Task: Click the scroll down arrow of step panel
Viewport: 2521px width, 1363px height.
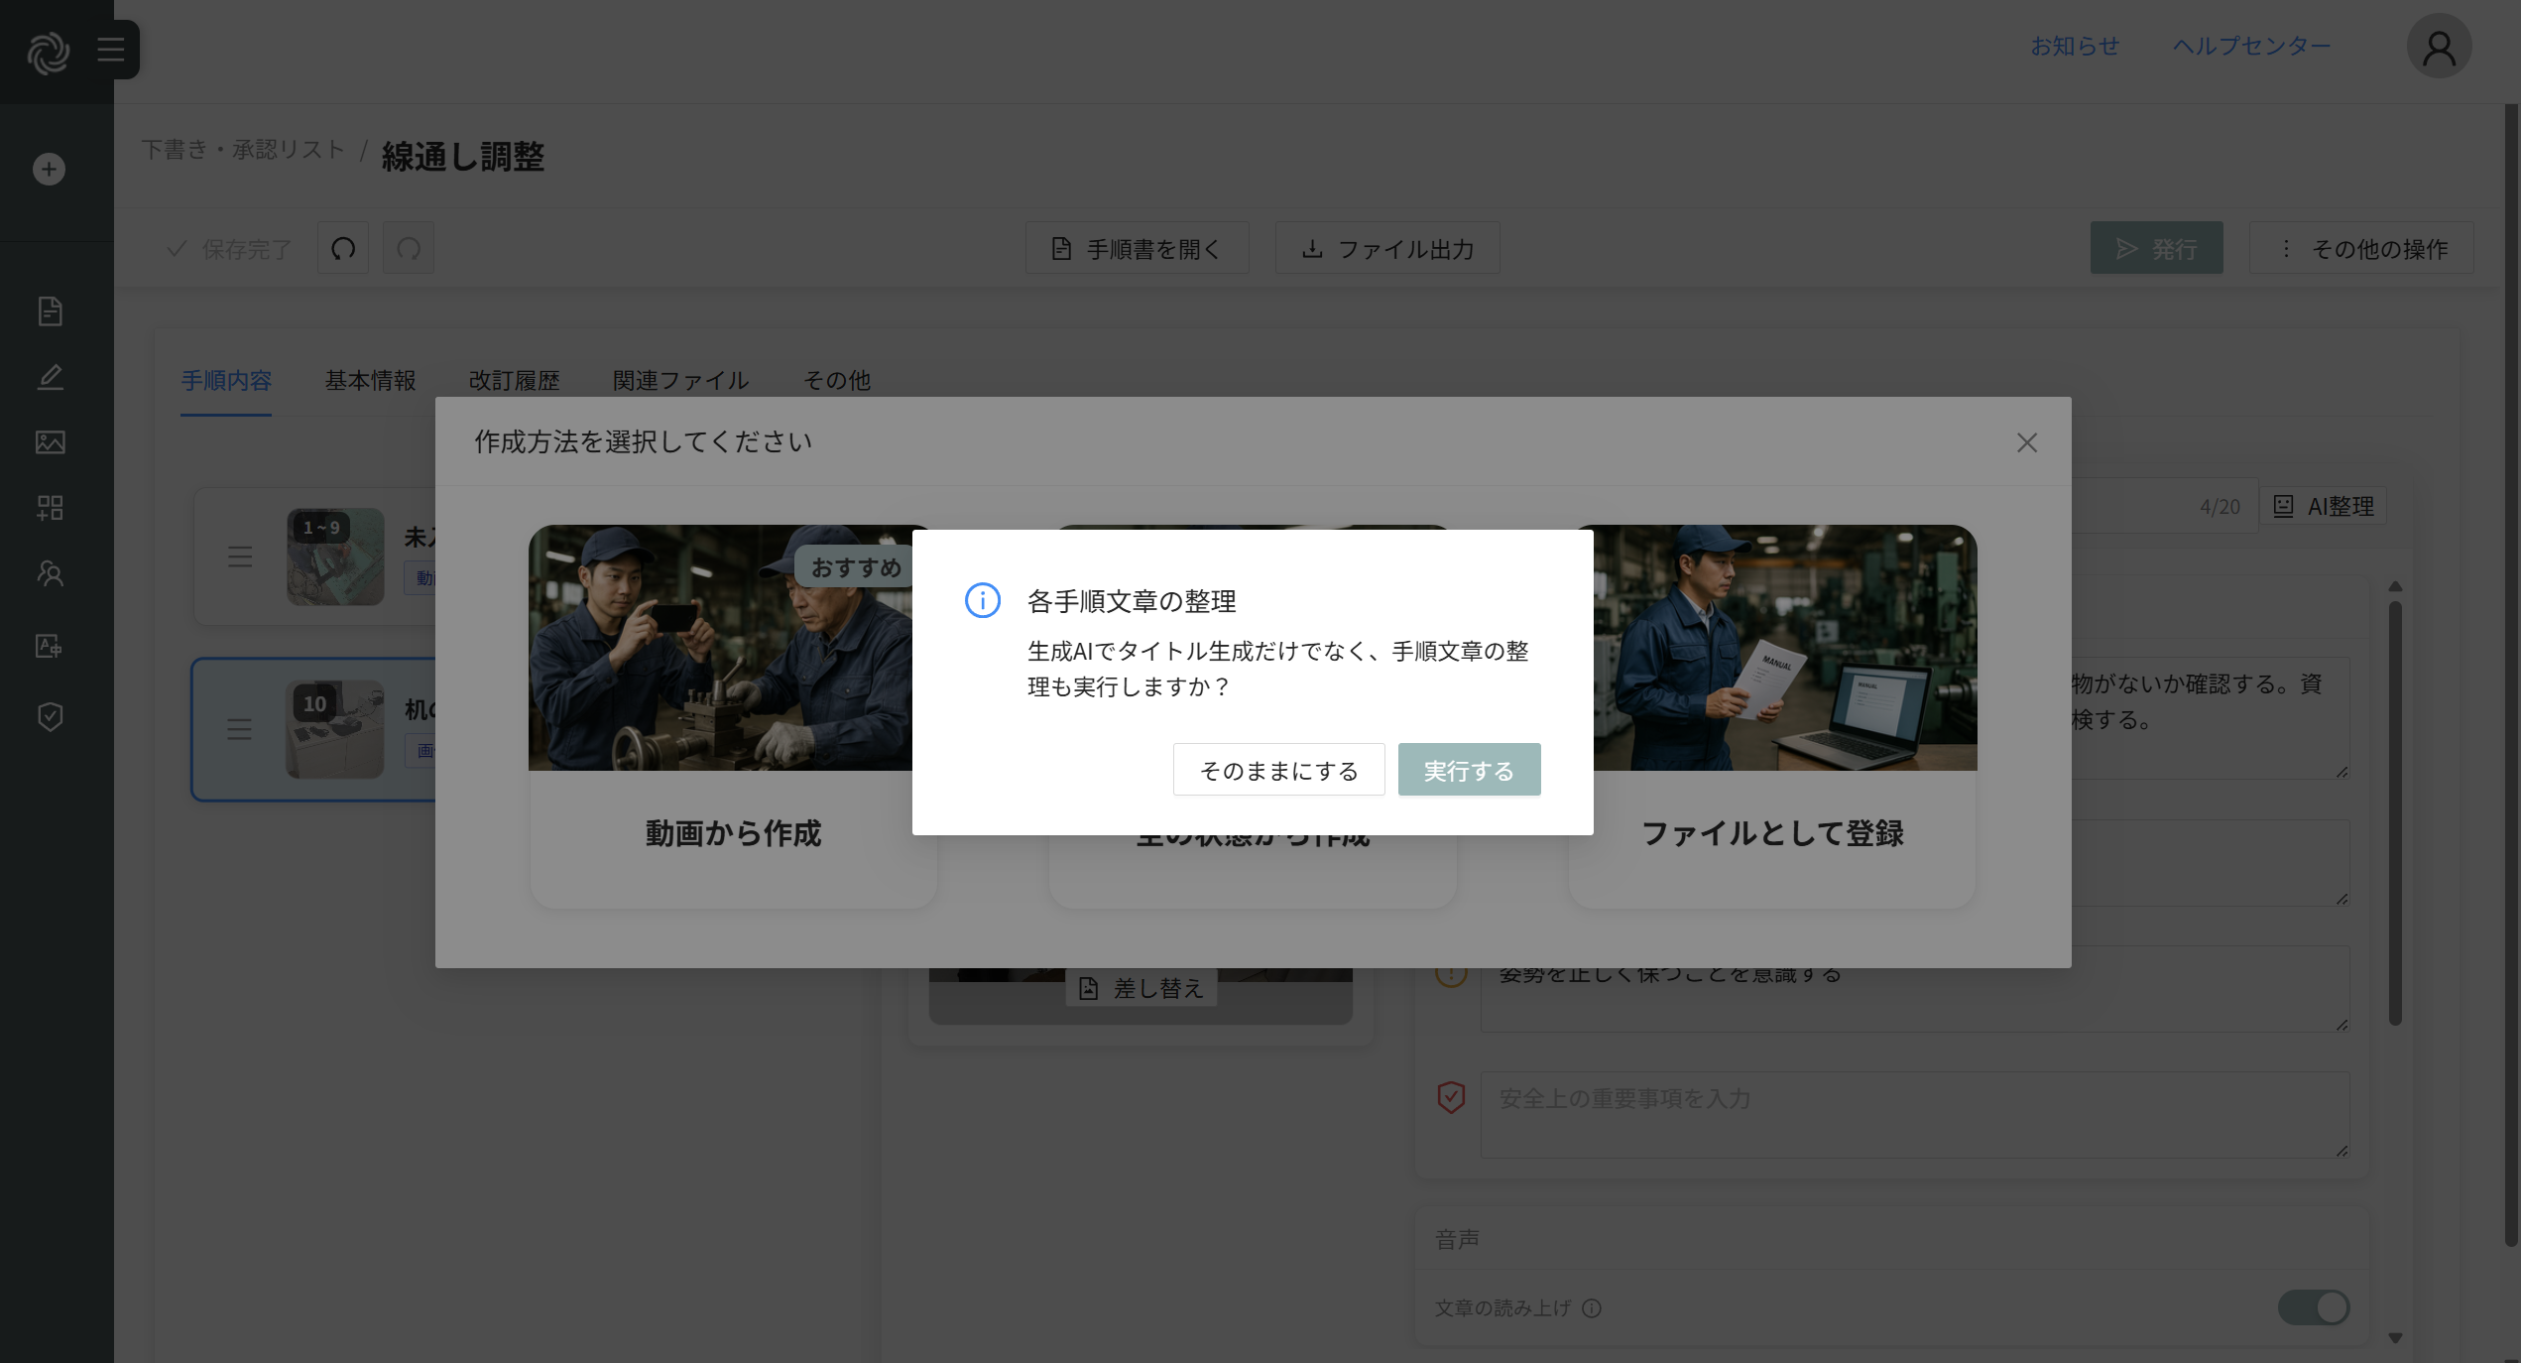Action: coord(2395,1337)
